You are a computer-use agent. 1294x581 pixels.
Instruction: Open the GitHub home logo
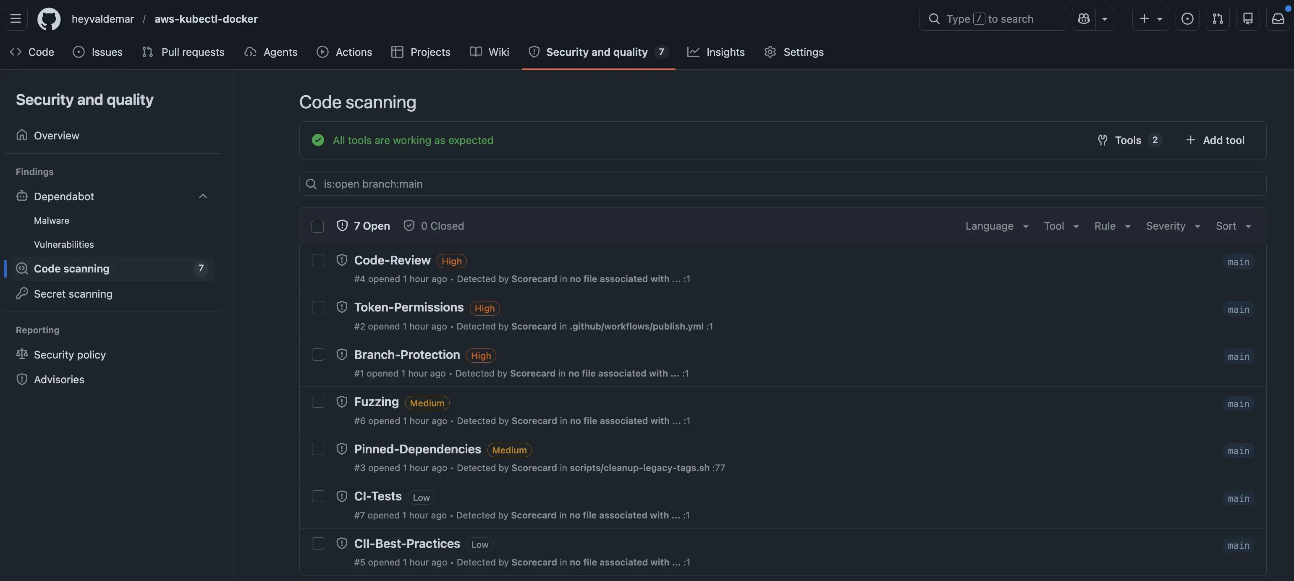click(48, 18)
